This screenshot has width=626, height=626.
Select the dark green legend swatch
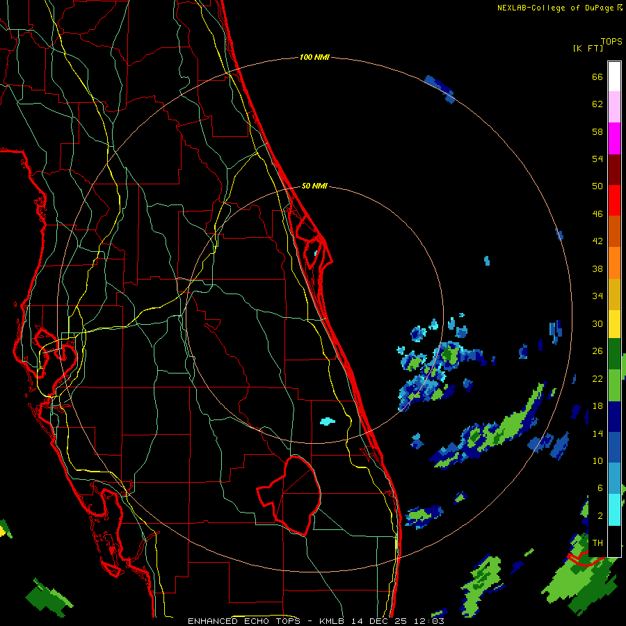click(x=614, y=354)
